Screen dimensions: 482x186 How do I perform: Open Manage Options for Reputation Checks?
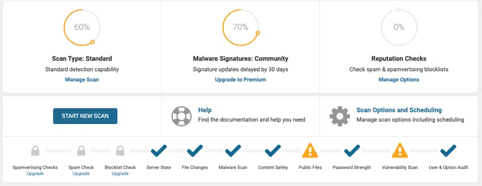tap(399, 79)
